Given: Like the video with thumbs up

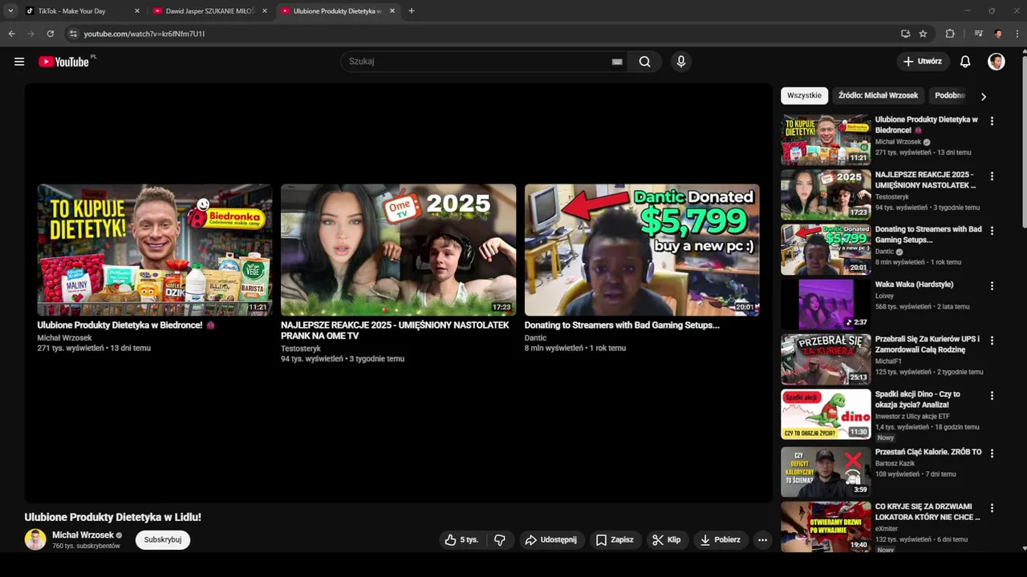Looking at the screenshot, I should click(x=461, y=540).
